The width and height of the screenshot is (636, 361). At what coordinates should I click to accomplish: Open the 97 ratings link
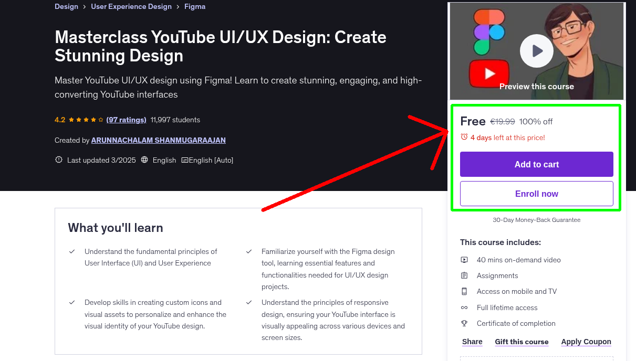click(x=126, y=120)
